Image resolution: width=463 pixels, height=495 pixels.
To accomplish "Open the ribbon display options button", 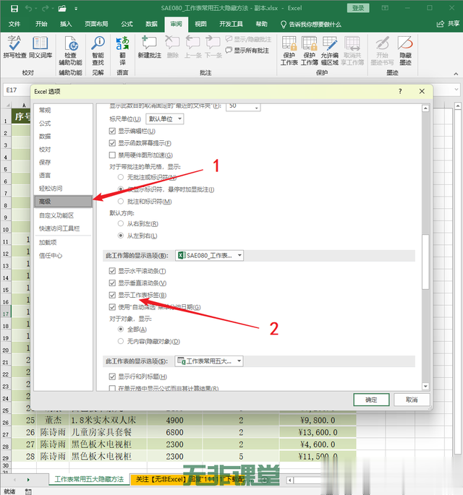I will point(385,8).
